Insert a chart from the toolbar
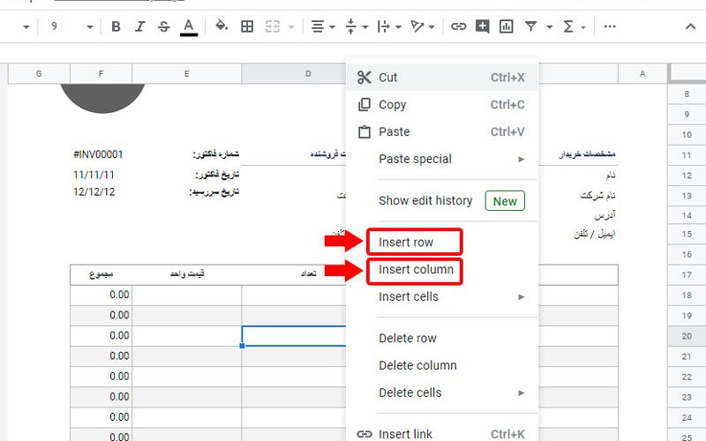This screenshot has width=706, height=441. click(x=506, y=26)
